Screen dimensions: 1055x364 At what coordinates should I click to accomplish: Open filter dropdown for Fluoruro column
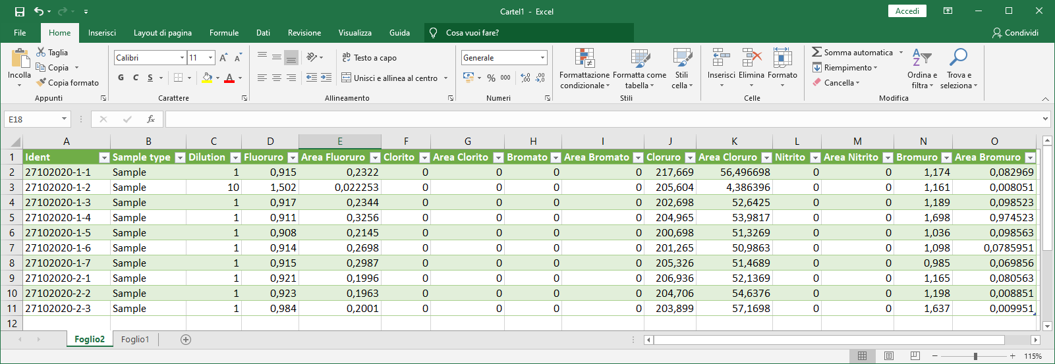293,157
